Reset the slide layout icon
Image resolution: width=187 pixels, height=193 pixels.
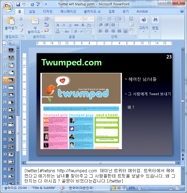coord(46,24)
